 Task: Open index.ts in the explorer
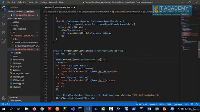click(x=17, y=53)
